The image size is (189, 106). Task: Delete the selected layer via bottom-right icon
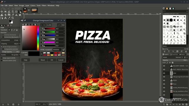click(x=186, y=105)
